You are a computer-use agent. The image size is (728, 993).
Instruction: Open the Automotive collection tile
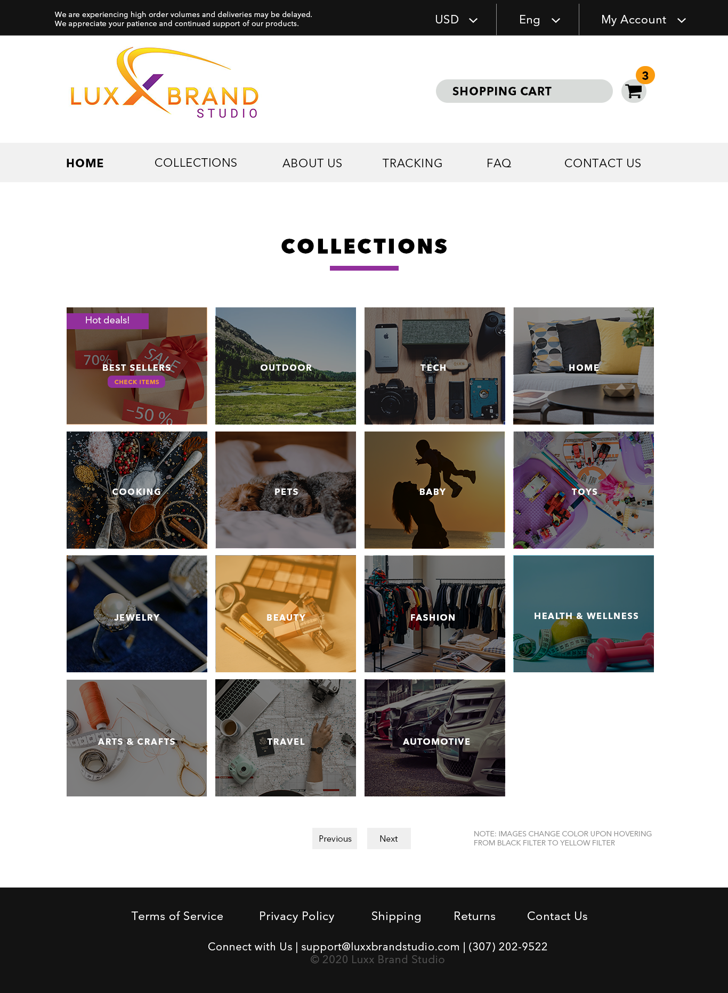point(434,738)
